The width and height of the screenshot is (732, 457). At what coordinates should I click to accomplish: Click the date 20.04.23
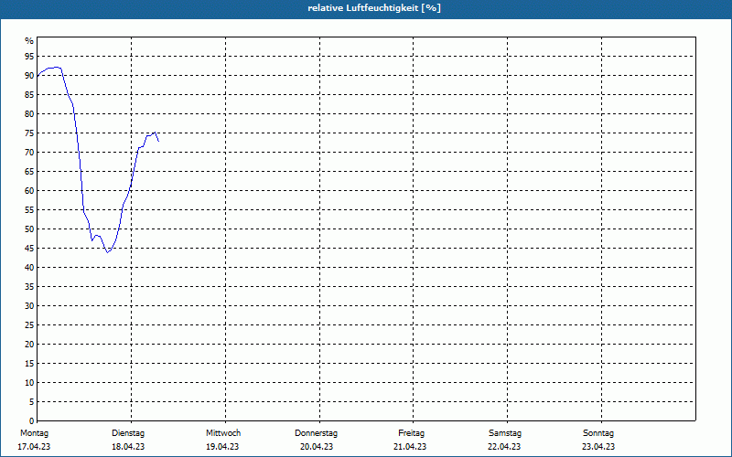click(317, 447)
